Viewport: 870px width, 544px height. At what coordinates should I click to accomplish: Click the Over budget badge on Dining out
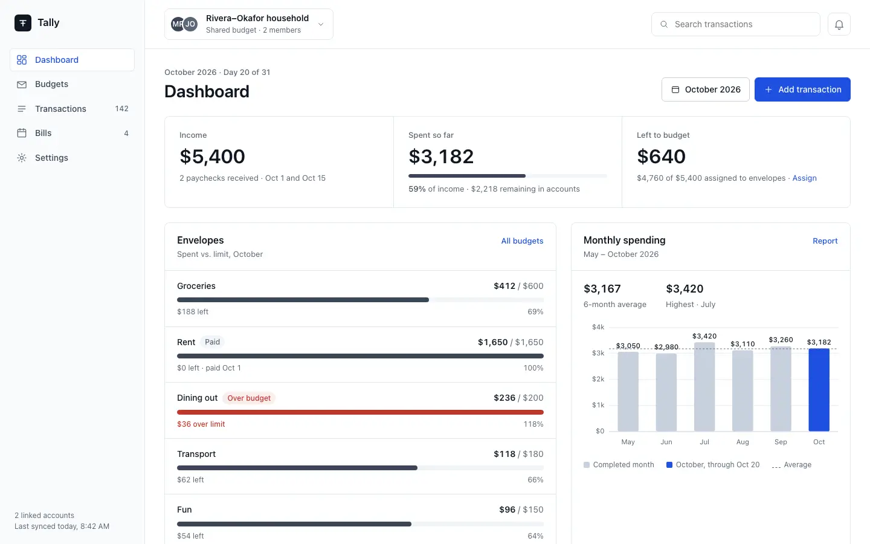pos(249,398)
